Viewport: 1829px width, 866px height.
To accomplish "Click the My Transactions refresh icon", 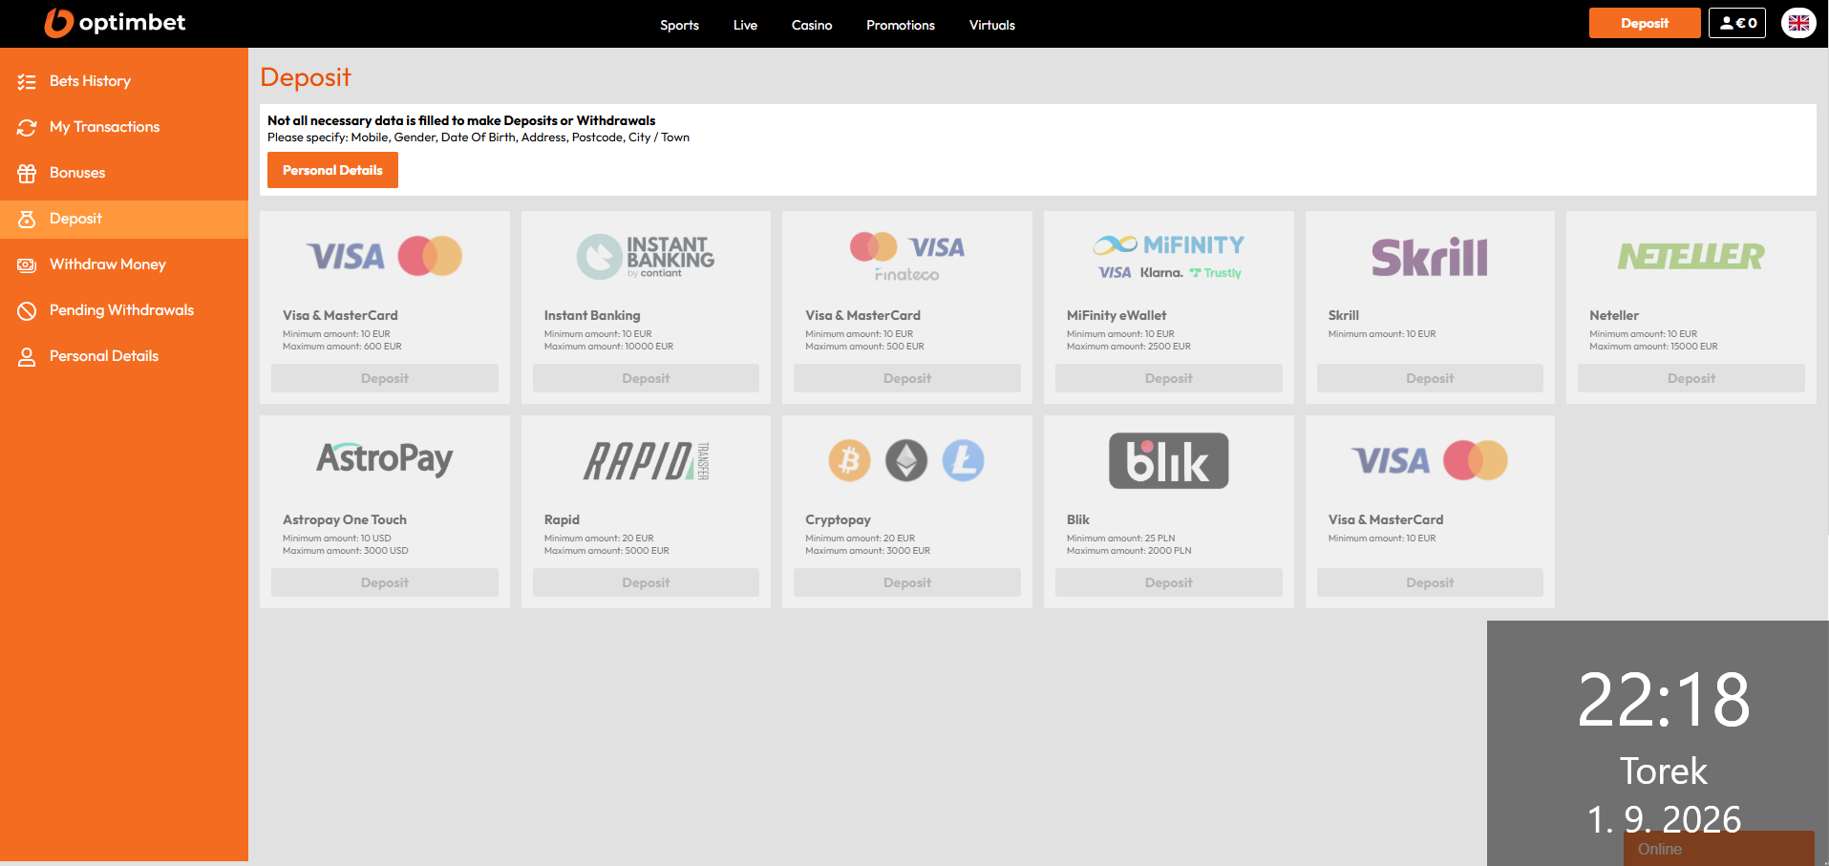I will tap(27, 128).
